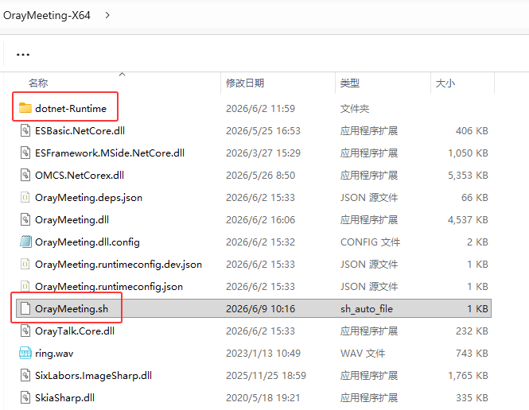Click the date 2026/6/9 10:16
Screen dimensions: 529x410
click(x=260, y=308)
